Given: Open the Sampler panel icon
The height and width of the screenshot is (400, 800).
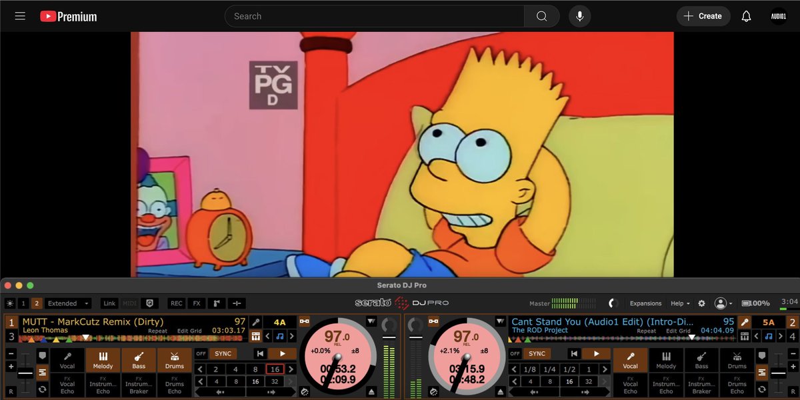Looking at the screenshot, I should (x=216, y=303).
